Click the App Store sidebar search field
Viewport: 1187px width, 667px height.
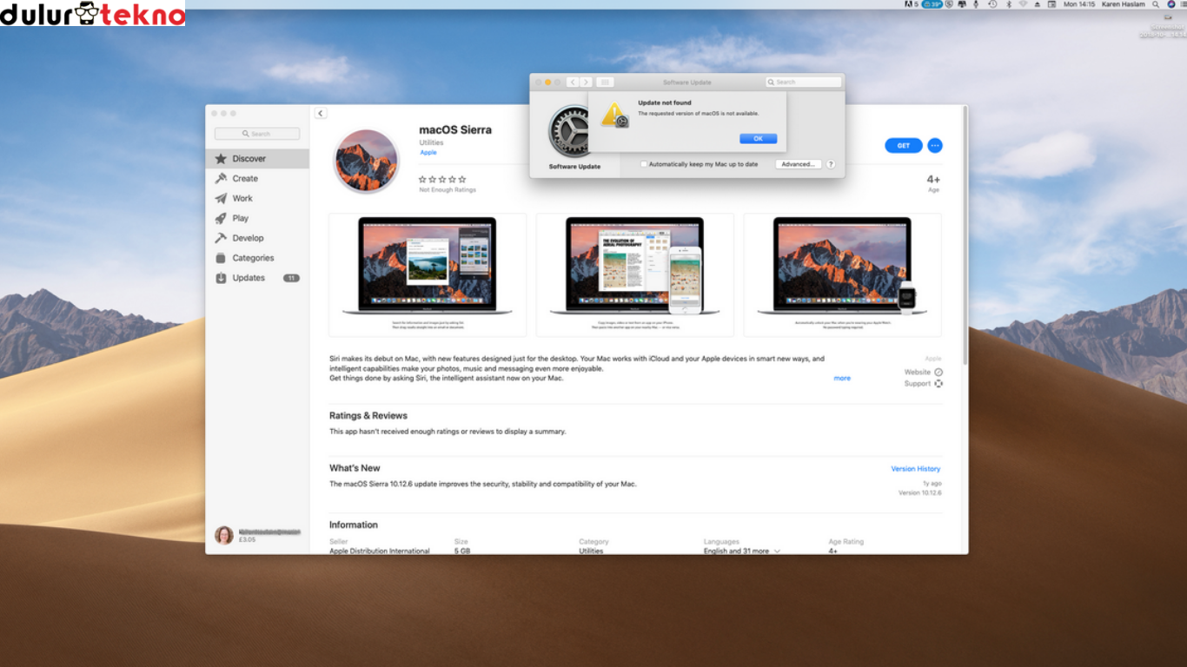[x=257, y=134]
